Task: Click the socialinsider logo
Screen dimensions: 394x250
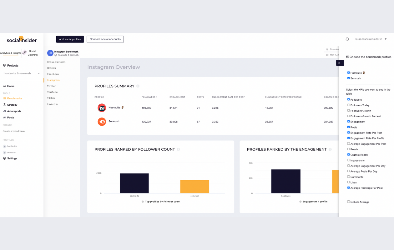Action: [22, 40]
